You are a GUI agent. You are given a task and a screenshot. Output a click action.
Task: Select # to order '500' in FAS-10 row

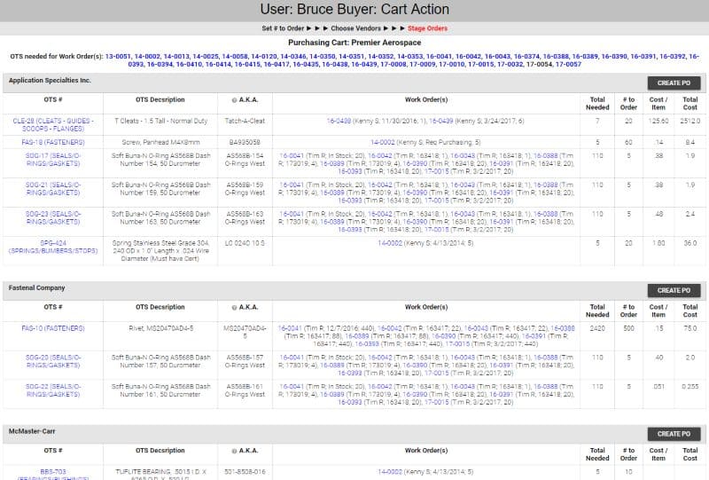point(628,328)
